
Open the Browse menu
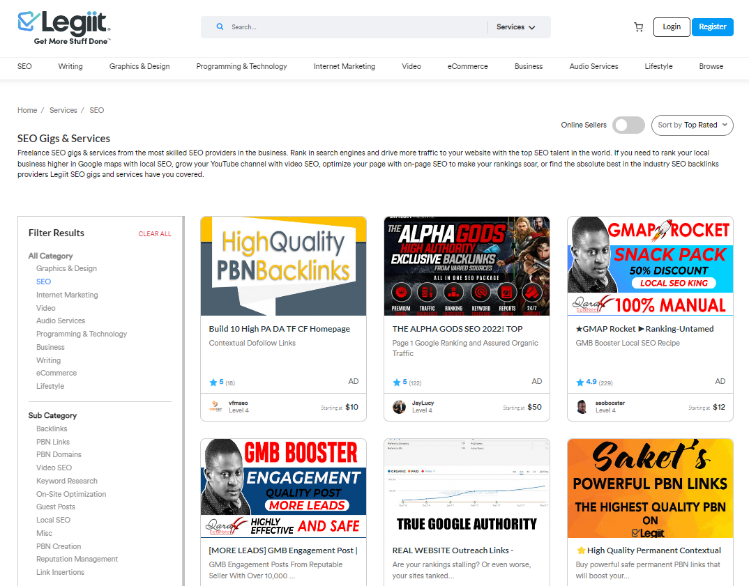[711, 66]
